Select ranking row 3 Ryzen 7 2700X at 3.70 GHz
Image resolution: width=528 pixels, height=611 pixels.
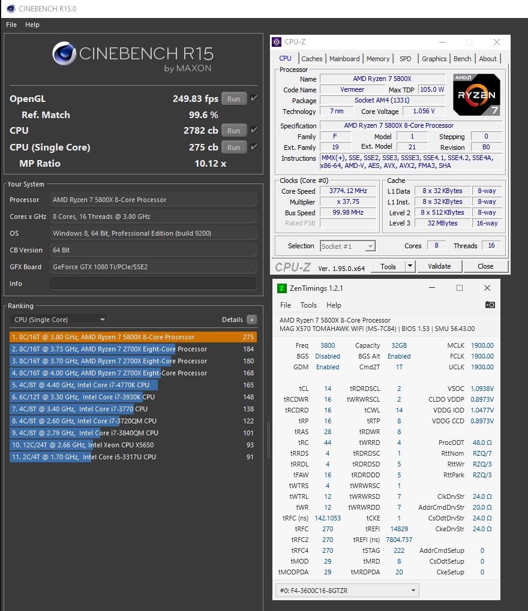[133, 361]
